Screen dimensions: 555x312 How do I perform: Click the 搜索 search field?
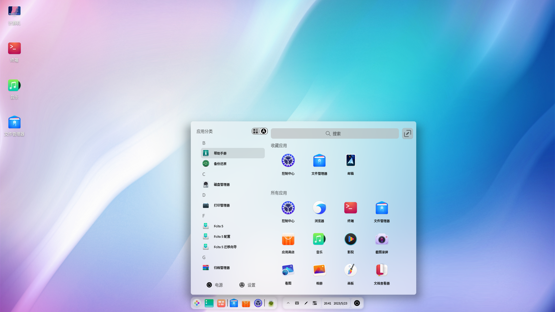[334, 133]
